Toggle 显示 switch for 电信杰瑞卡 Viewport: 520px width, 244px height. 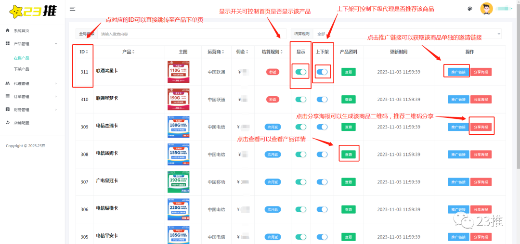[301, 127]
